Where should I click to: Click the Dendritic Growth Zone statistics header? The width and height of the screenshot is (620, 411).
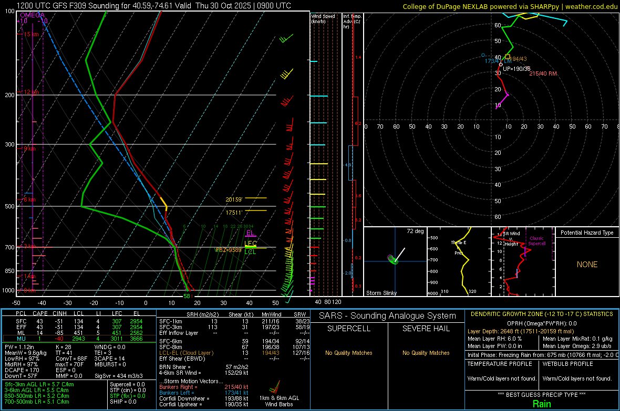click(x=541, y=314)
